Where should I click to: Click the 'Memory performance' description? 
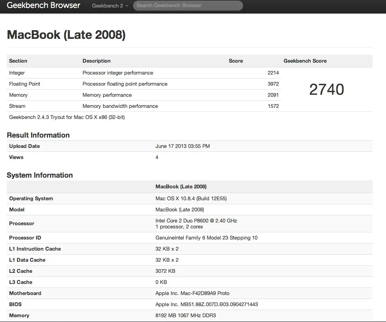click(x=107, y=95)
